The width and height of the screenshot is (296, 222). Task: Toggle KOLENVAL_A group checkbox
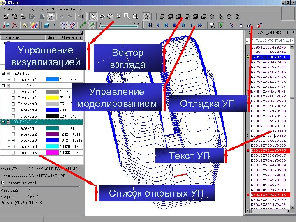click(x=8, y=122)
